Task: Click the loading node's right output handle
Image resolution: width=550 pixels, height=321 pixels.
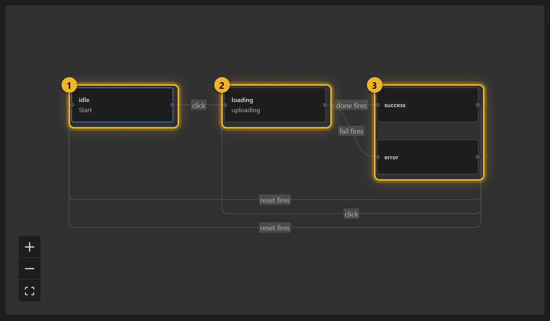Action: pyautogui.click(x=325, y=105)
